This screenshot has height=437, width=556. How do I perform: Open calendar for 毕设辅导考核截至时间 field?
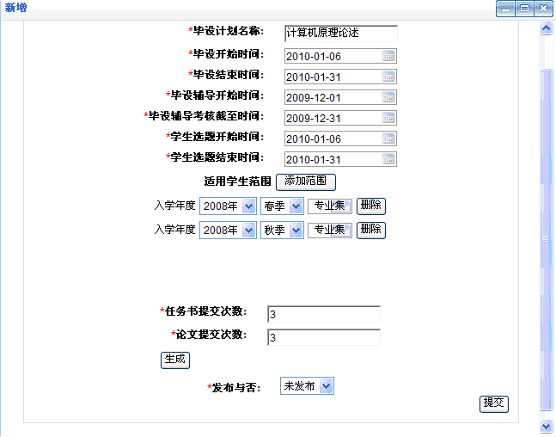388,118
